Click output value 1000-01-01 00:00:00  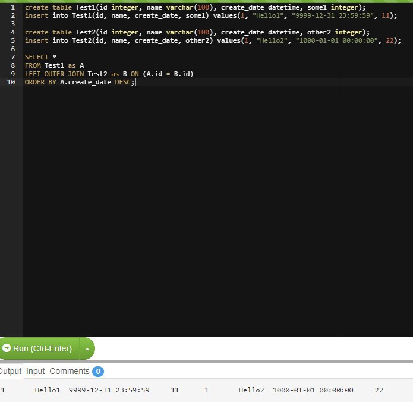(313, 390)
